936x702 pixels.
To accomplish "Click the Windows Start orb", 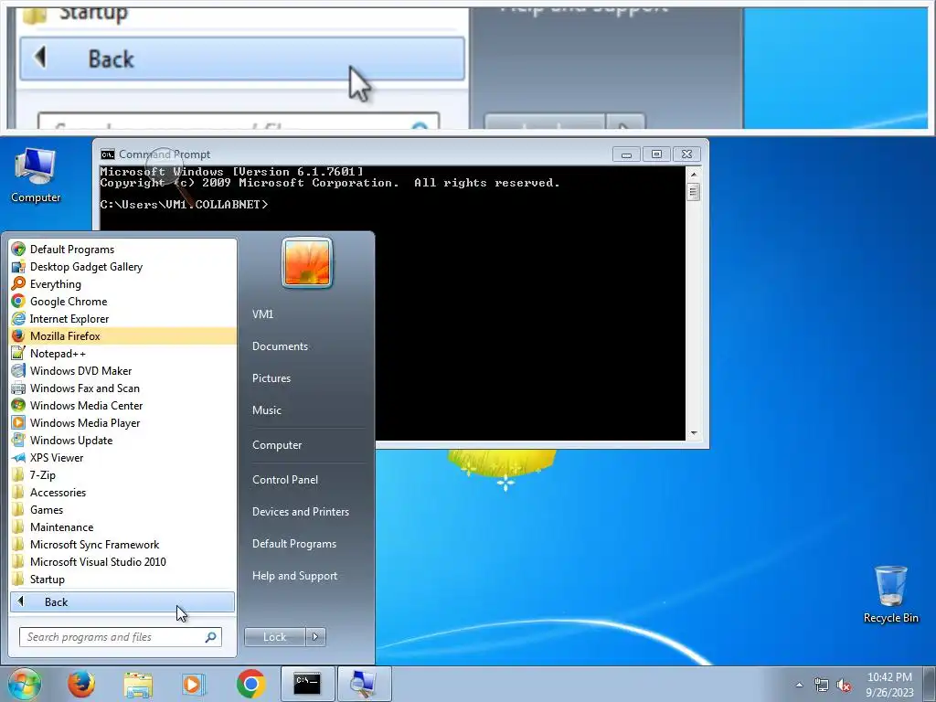I will point(24,684).
